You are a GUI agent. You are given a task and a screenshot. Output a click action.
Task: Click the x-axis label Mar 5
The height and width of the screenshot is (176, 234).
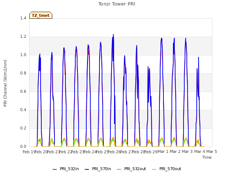(212, 151)
